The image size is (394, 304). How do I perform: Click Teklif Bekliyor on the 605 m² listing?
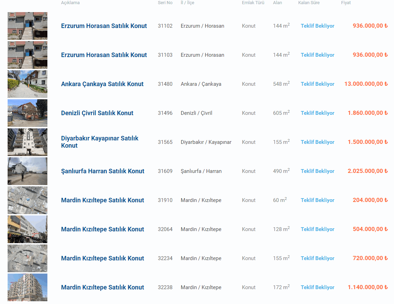[318, 113]
